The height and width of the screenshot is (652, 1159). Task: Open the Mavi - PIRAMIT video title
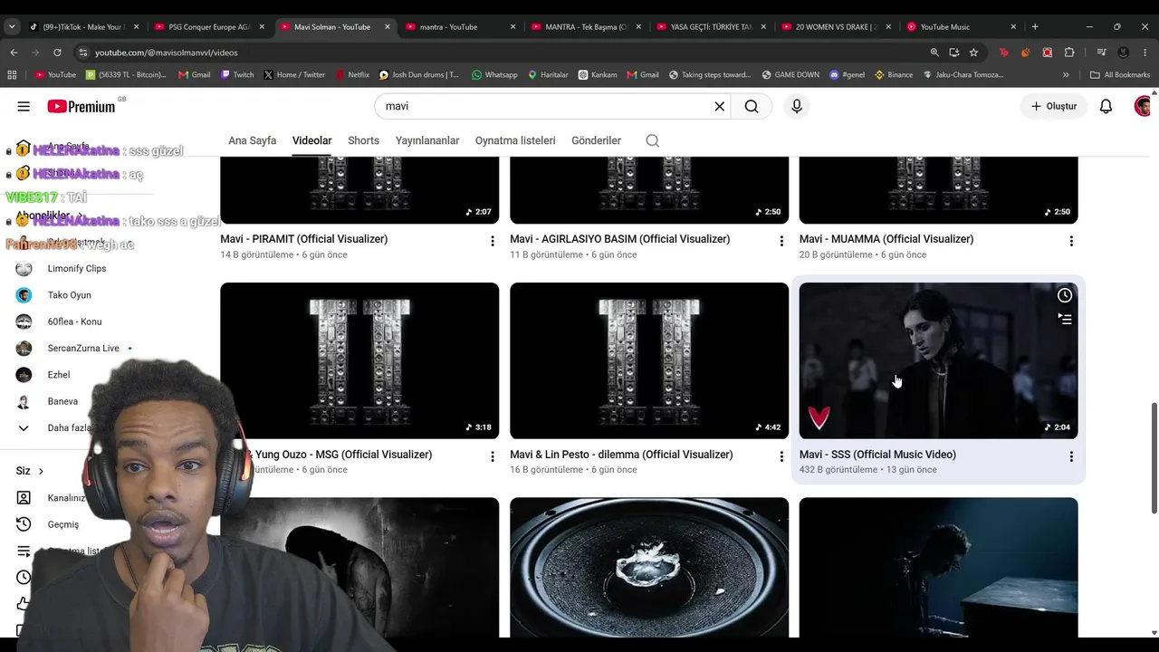[303, 239]
